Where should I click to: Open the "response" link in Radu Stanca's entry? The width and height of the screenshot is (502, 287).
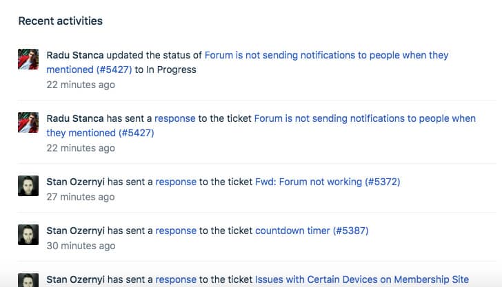coord(175,118)
